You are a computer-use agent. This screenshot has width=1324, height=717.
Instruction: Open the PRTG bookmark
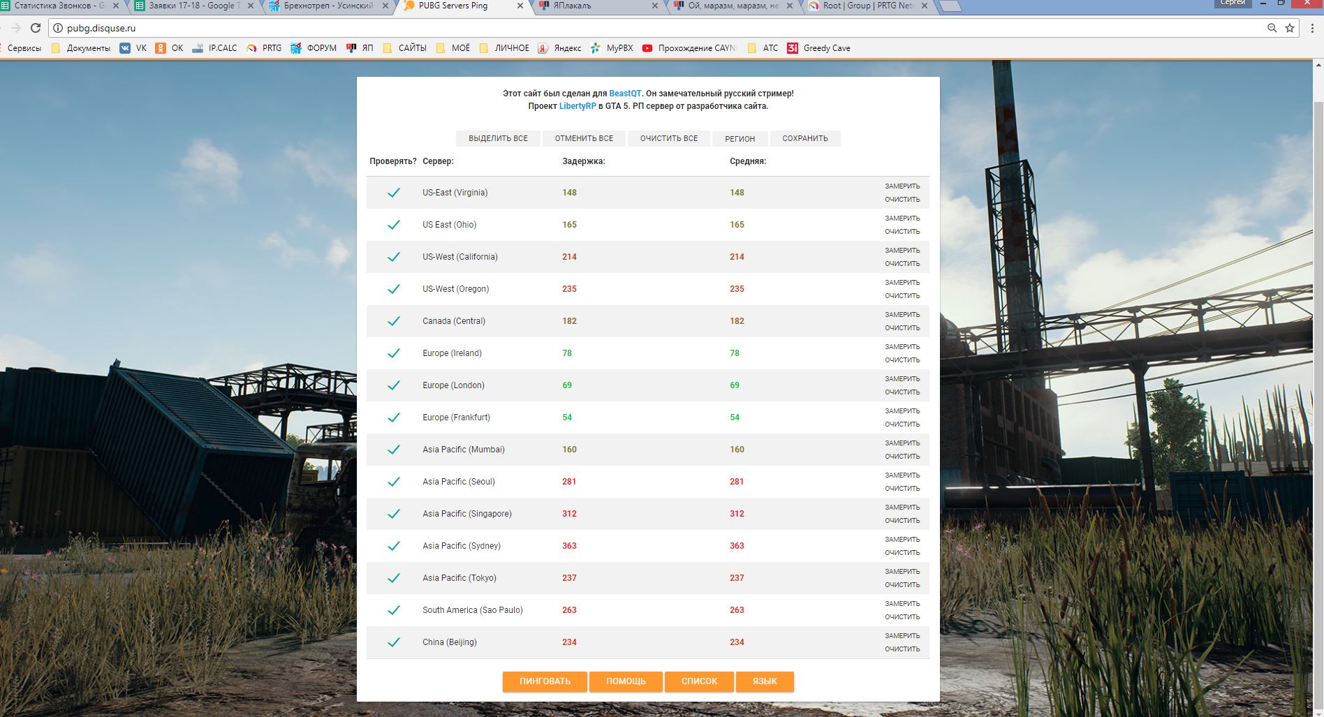click(x=264, y=48)
